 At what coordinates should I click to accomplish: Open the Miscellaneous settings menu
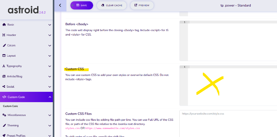coord(27,115)
